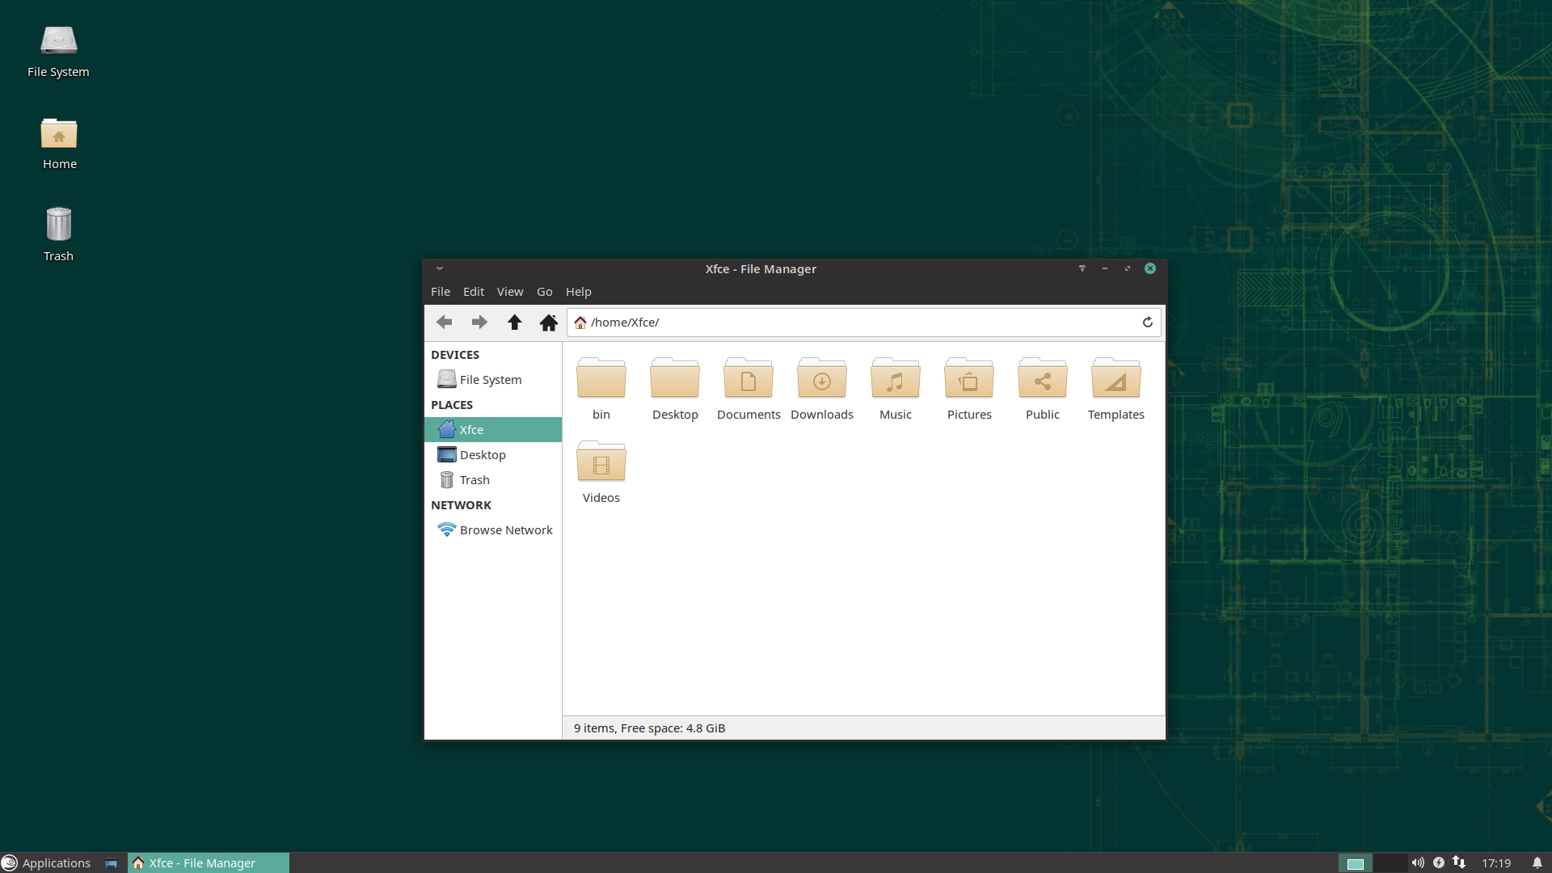Select the Music folder icon
Screen dimensions: 1552x873
coord(895,379)
